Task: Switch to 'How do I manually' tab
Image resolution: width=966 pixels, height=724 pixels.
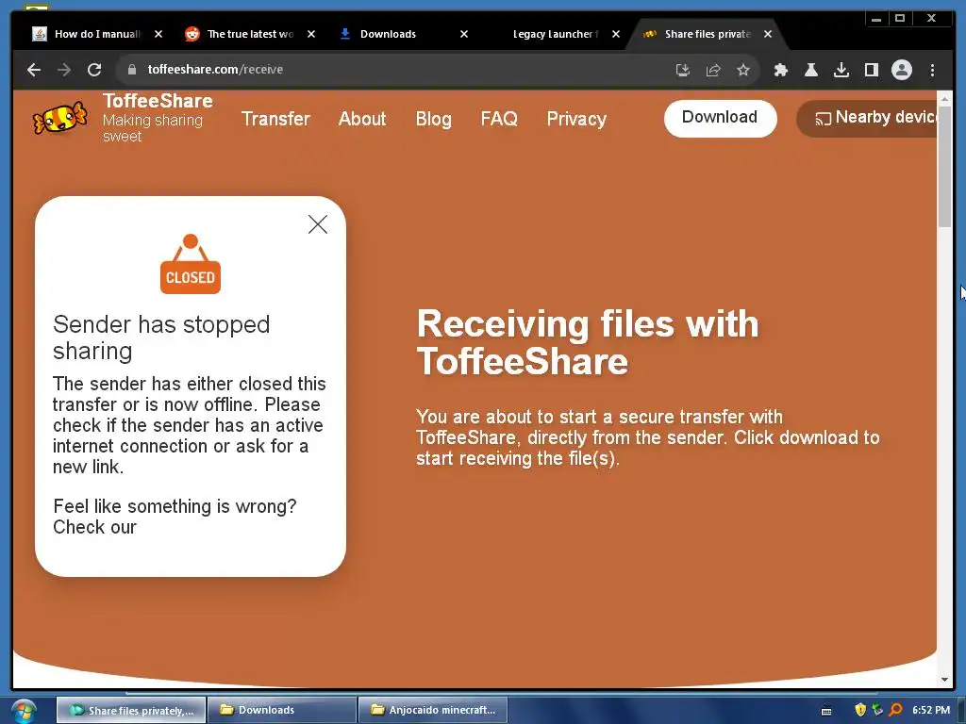Action: (97, 34)
